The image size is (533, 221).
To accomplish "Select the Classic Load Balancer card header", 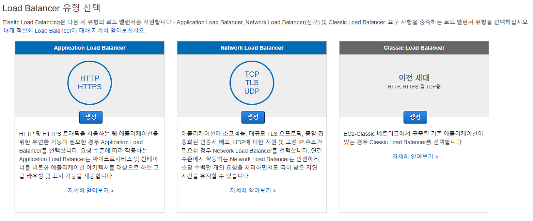I will click(414, 48).
